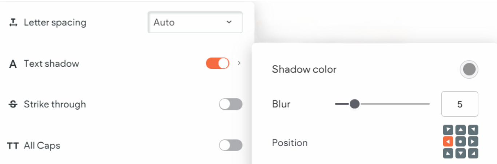Enable the Strike through toggle
The height and width of the screenshot is (164, 497).
pos(231,104)
